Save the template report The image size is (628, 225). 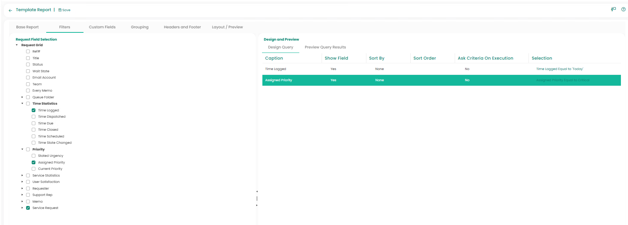pos(64,10)
